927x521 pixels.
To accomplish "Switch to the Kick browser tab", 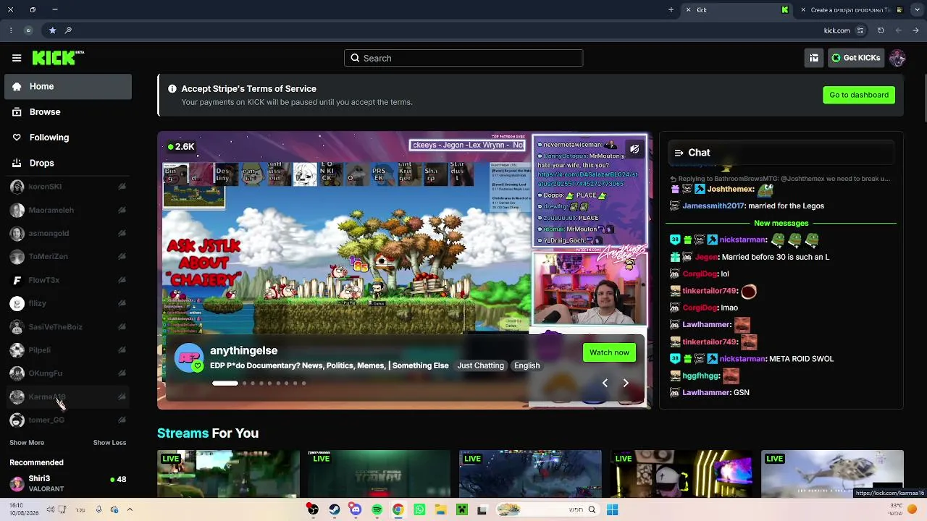I will (737, 10).
